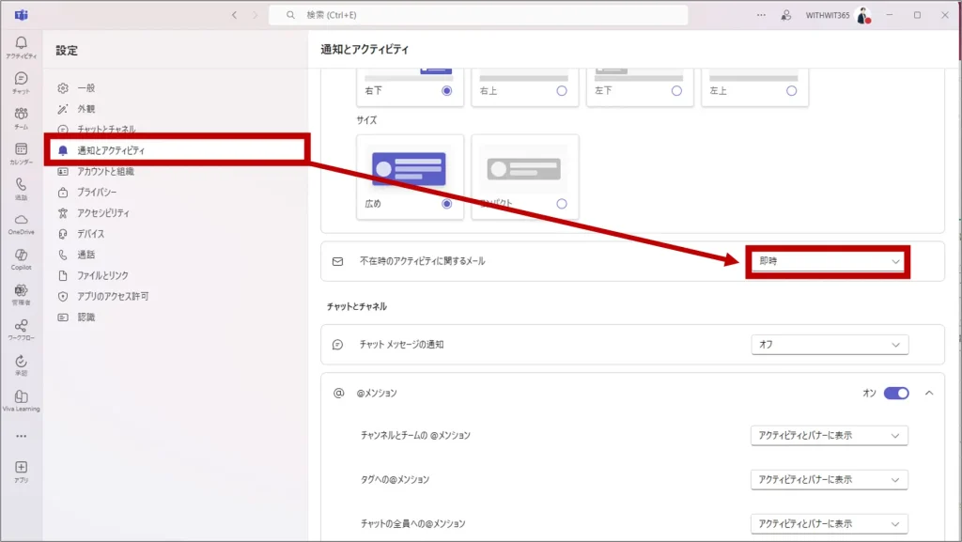Toggle the @メンション switch off

click(896, 393)
